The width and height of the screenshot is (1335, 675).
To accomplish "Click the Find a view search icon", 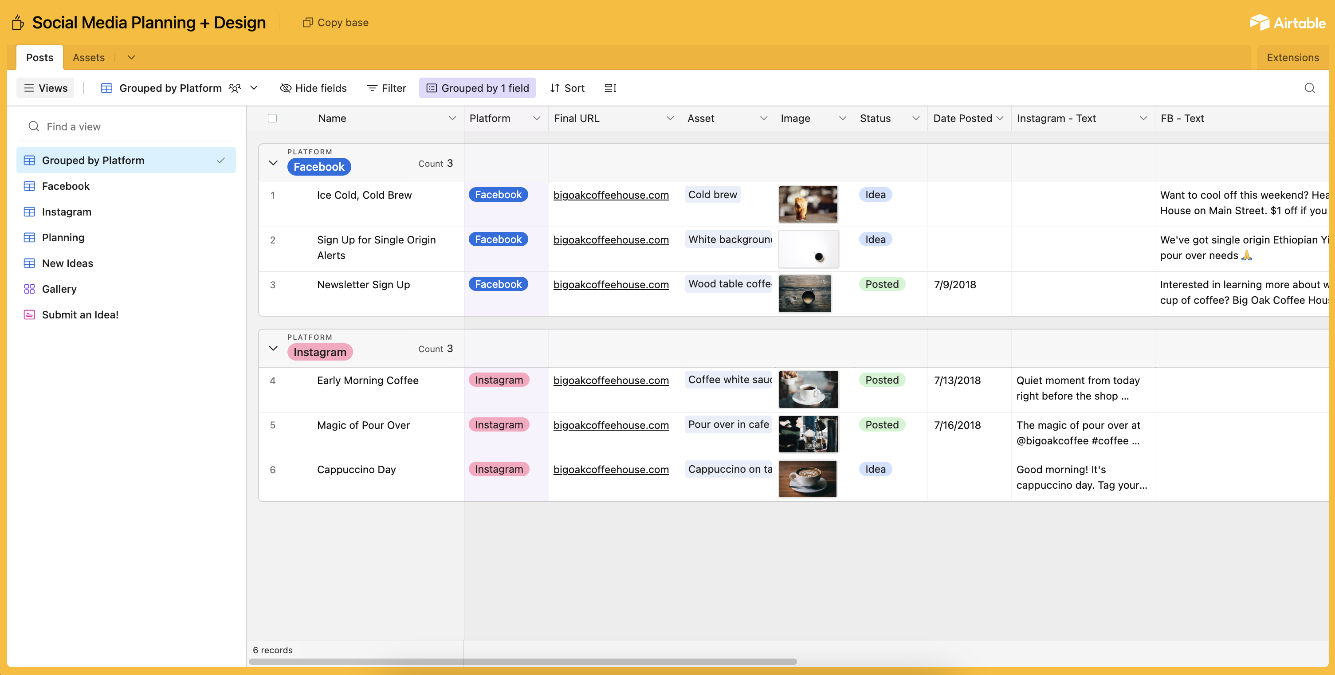I will 34,126.
